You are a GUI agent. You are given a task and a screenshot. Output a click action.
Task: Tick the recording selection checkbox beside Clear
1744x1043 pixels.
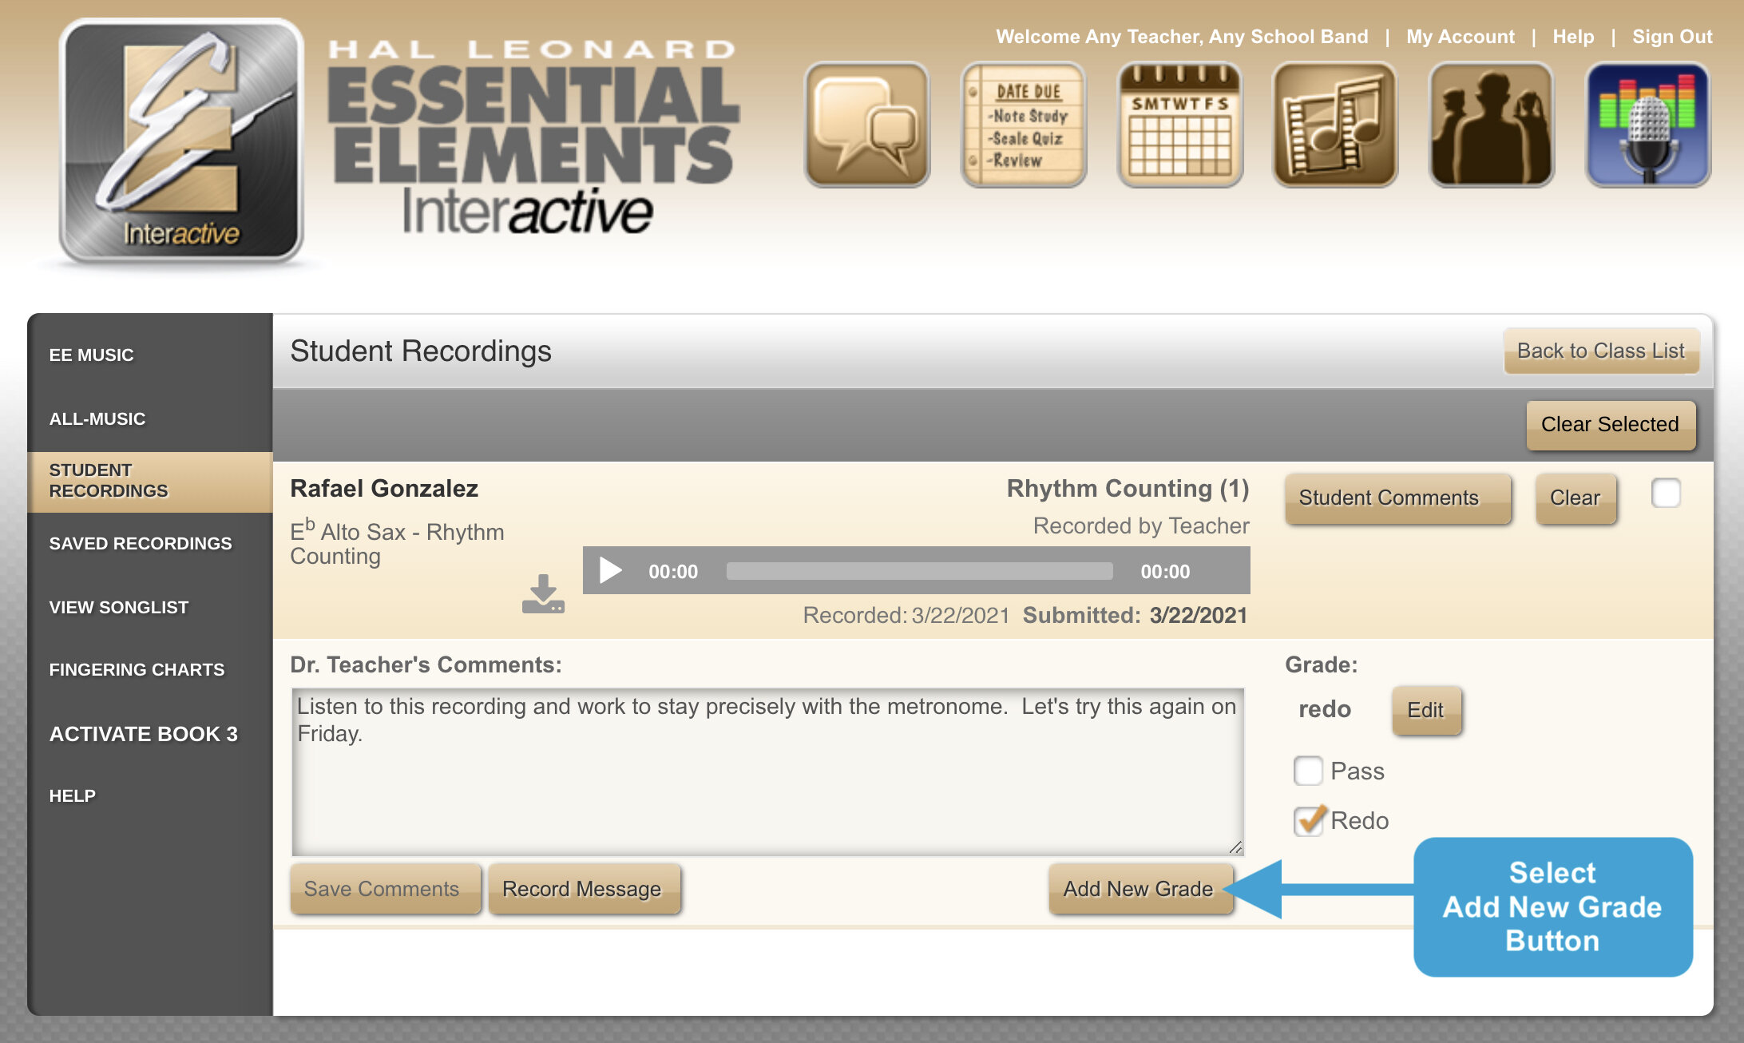click(x=1666, y=493)
